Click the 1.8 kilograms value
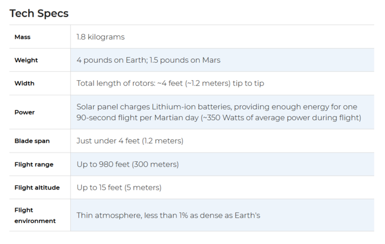The height and width of the screenshot is (244, 385). (x=101, y=37)
